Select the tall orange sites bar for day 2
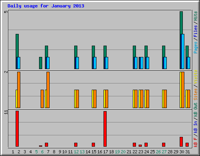Screen dimensions: 200x156 click(19, 90)
